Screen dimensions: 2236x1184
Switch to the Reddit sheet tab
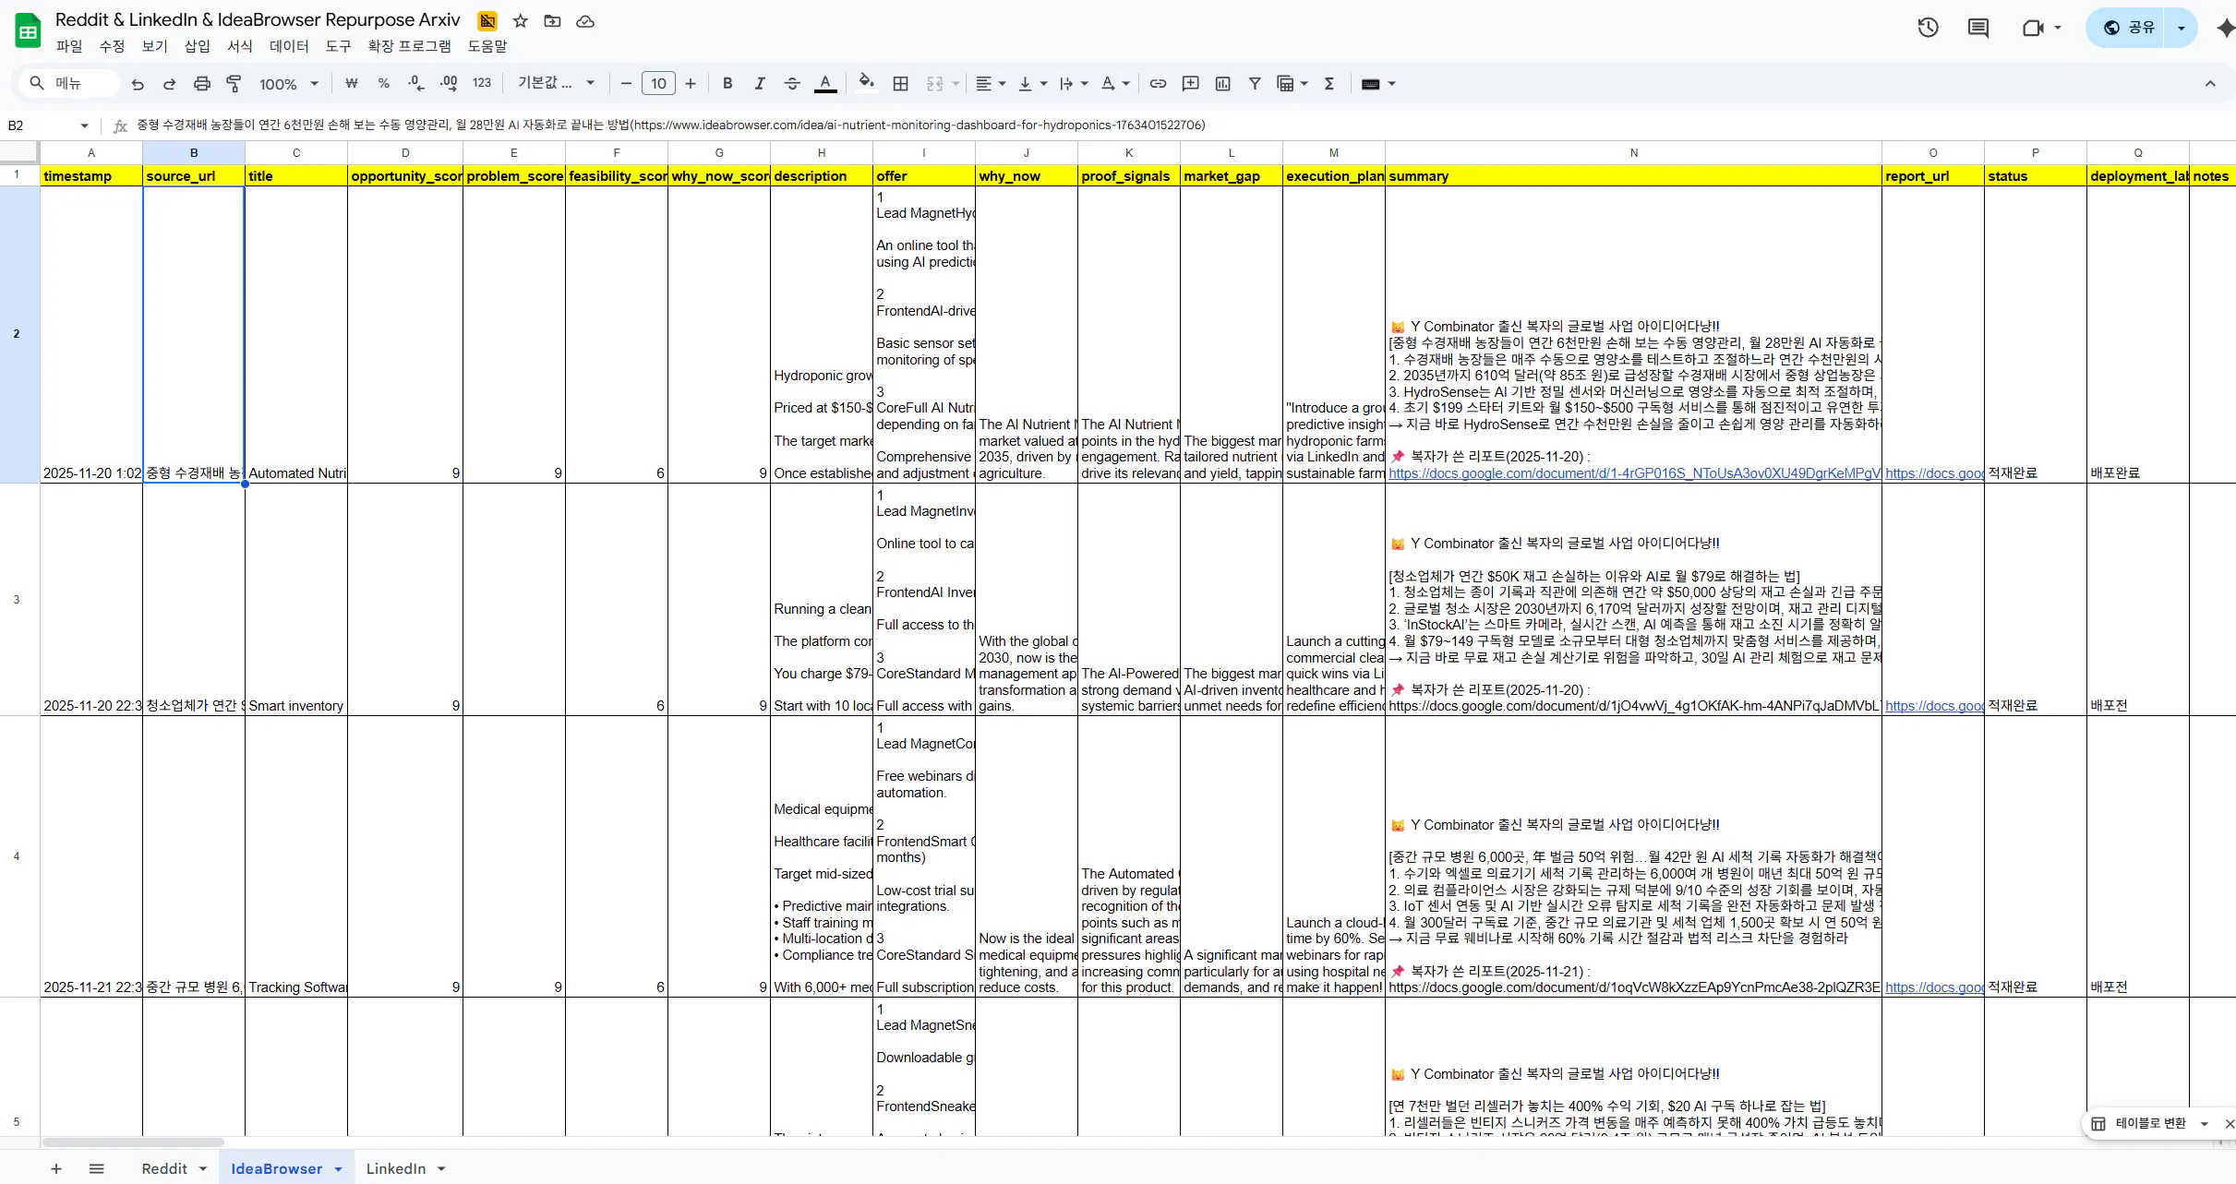click(x=164, y=1168)
